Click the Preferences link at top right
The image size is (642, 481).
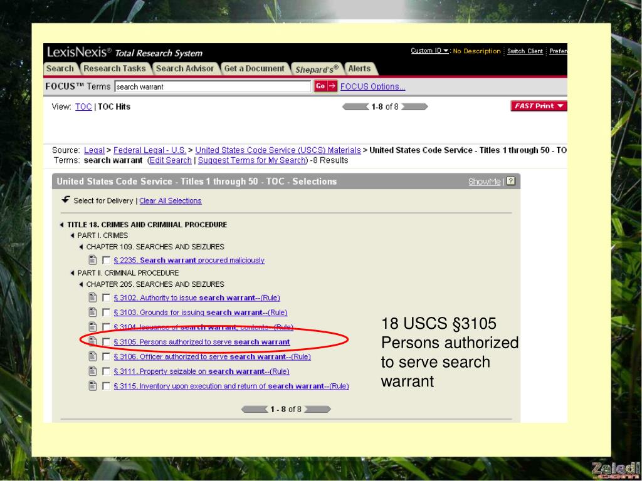coord(558,51)
